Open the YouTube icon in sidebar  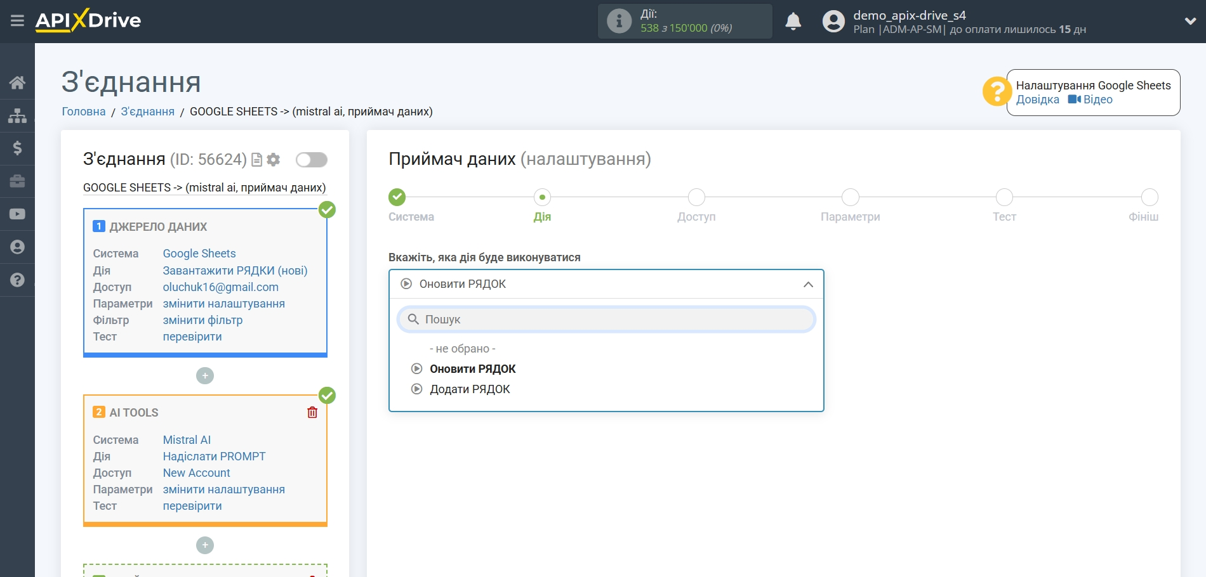17,214
